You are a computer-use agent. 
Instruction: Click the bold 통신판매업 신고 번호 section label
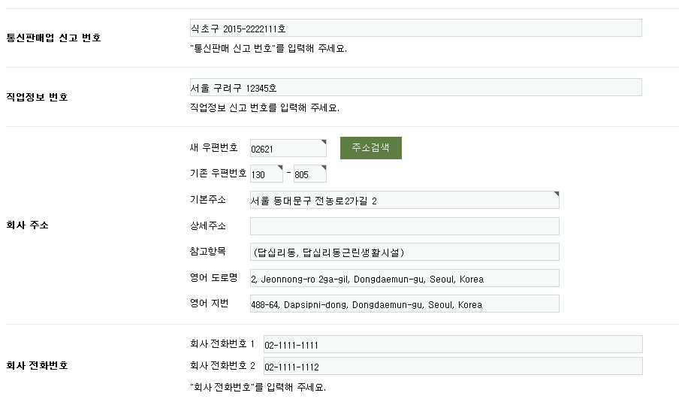coord(53,38)
